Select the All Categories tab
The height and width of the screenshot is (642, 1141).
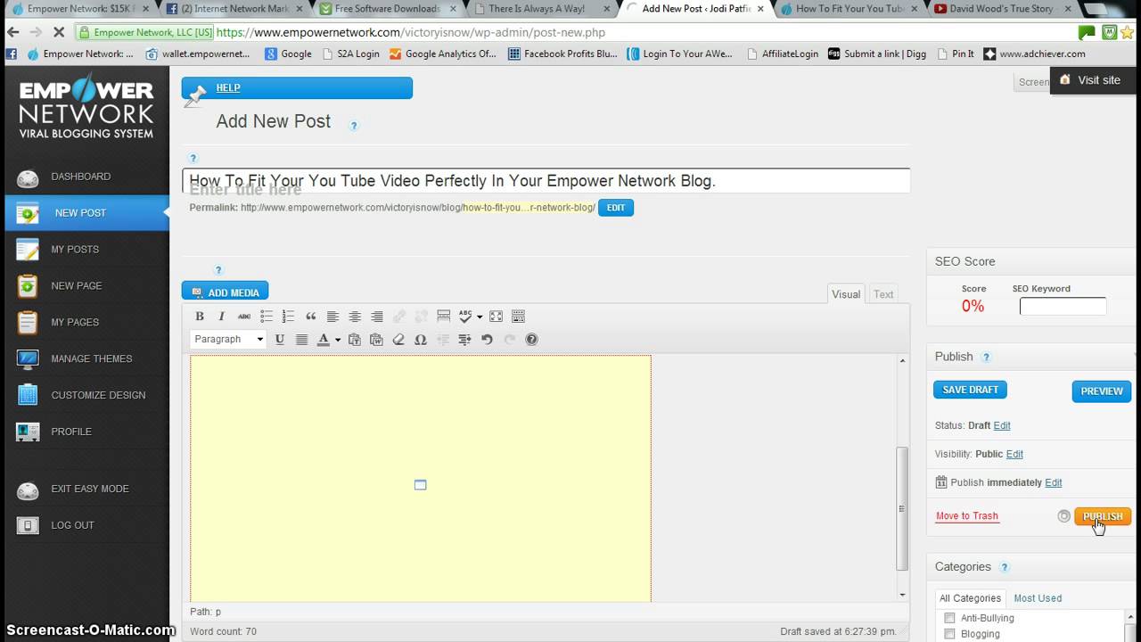(970, 598)
